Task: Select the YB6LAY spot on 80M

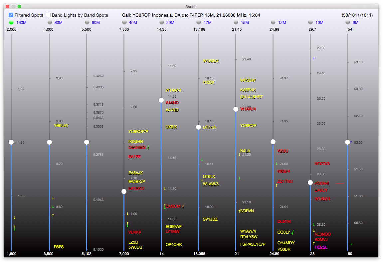Action: (61, 126)
